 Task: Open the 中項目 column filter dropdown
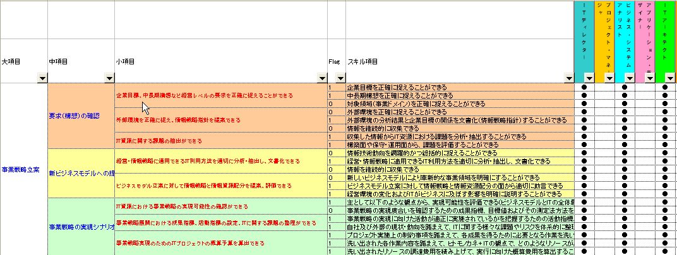(x=109, y=78)
